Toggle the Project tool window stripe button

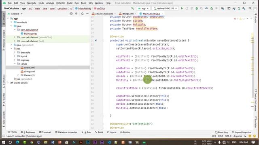(x=4, y=19)
